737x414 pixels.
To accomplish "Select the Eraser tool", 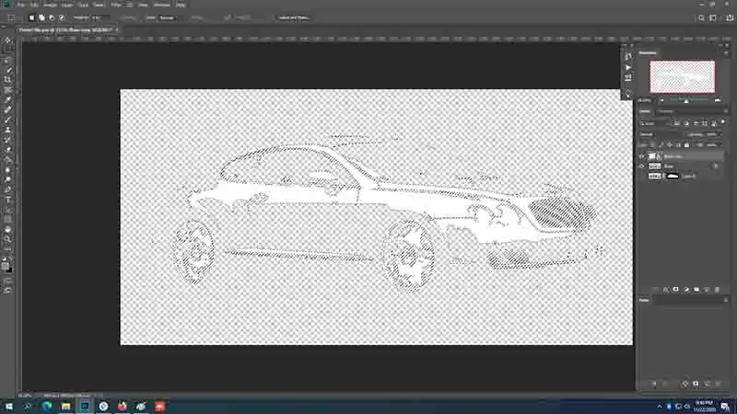I will point(8,150).
